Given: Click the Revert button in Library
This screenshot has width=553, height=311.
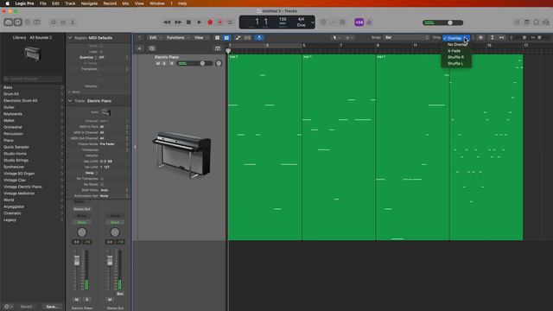Looking at the screenshot, I should point(27,307).
